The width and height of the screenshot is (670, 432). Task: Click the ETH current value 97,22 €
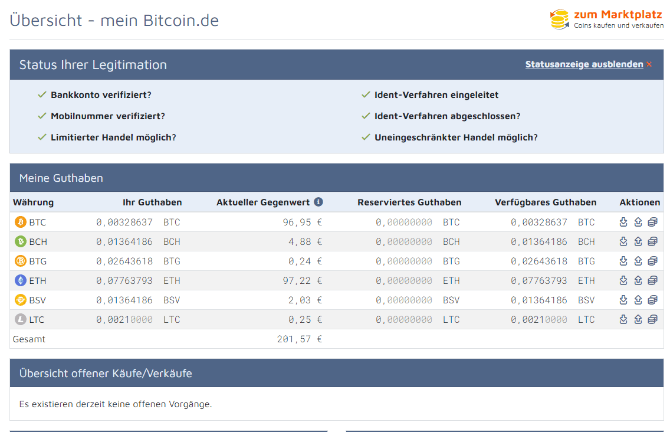[303, 281]
